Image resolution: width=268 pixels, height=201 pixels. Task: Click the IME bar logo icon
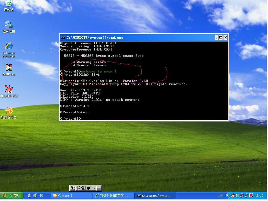(x=73, y=188)
